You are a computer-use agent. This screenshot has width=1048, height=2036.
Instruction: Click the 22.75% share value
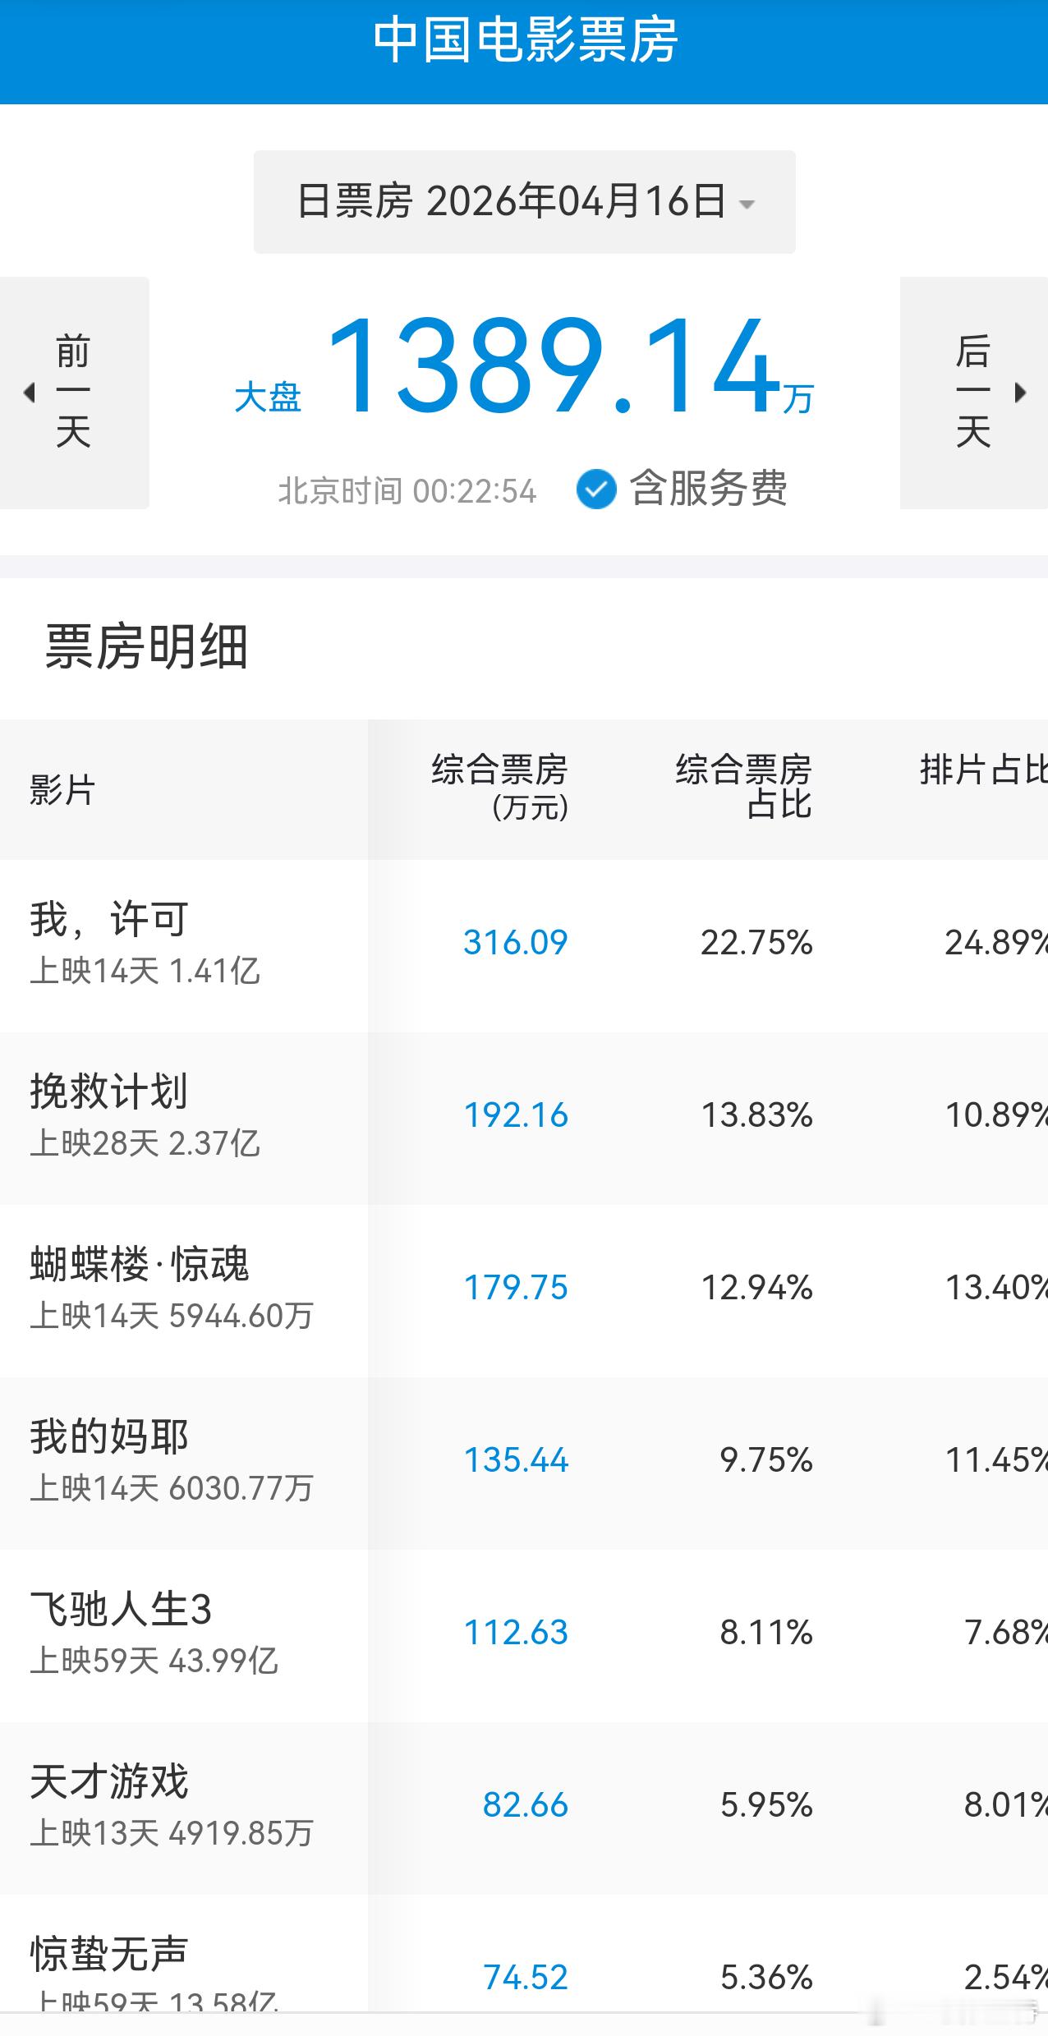pyautogui.click(x=756, y=943)
